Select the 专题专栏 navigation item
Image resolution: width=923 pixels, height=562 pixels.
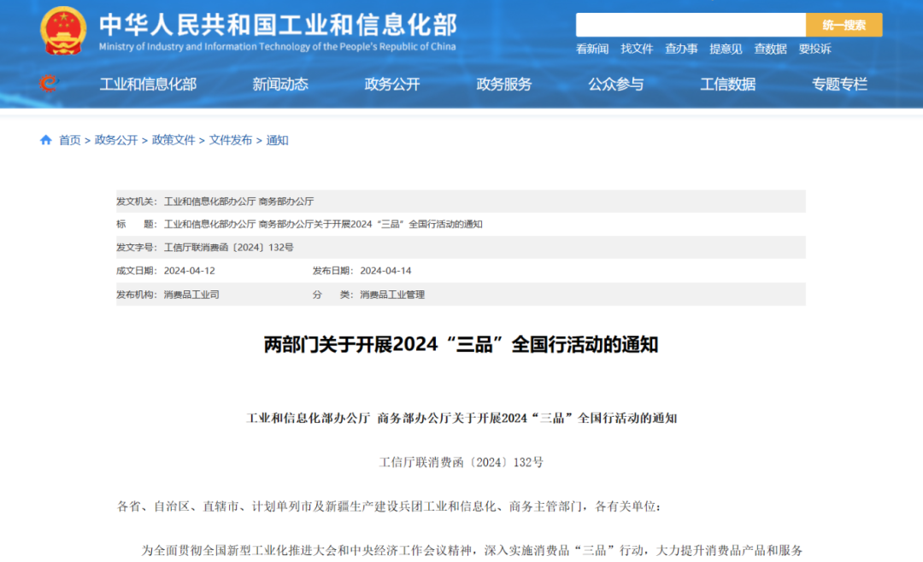click(x=839, y=84)
